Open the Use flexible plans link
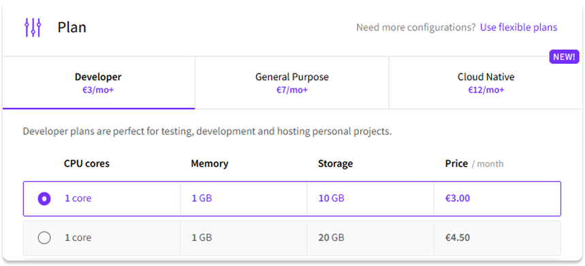 point(518,28)
